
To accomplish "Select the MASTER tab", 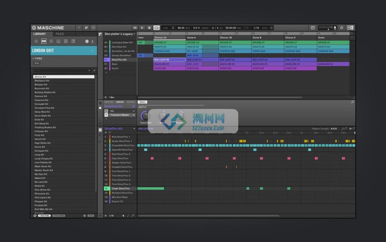I will tap(109, 102).
